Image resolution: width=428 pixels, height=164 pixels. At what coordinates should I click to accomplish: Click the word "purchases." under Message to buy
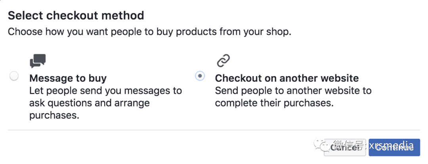click(x=54, y=116)
